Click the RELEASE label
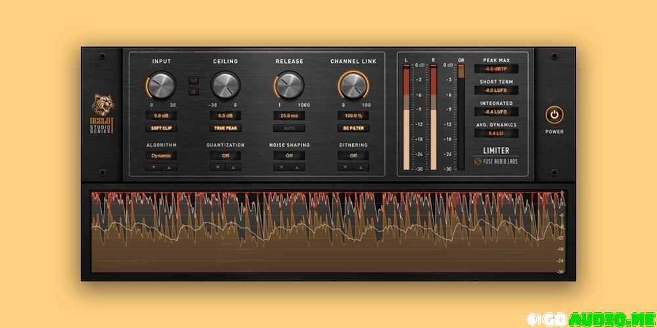The image size is (657, 328). [x=289, y=61]
